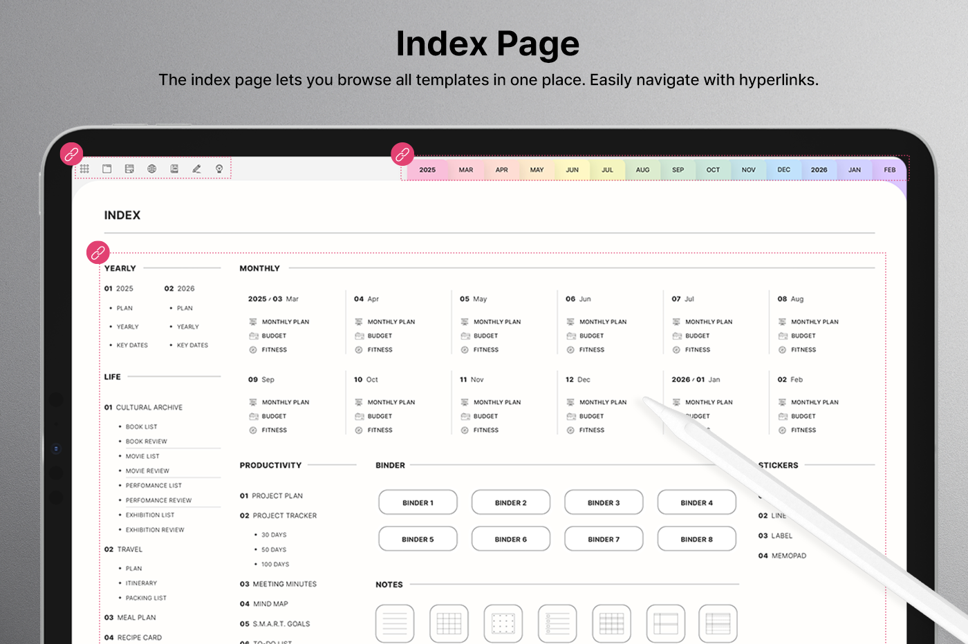This screenshot has width=968, height=644.
Task: Open Binder 6
Action: tap(510, 539)
